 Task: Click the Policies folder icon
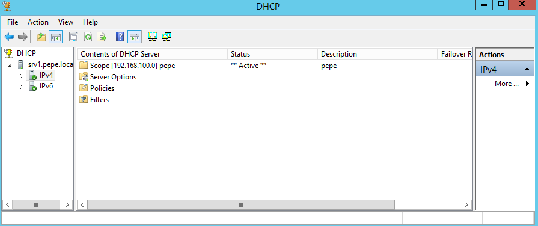point(84,88)
